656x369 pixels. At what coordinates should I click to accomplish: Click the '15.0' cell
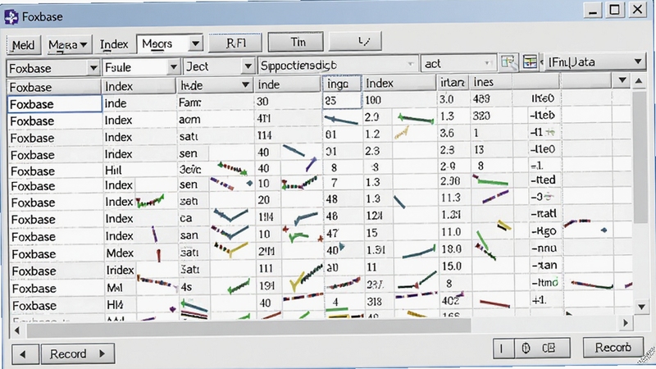point(454,266)
